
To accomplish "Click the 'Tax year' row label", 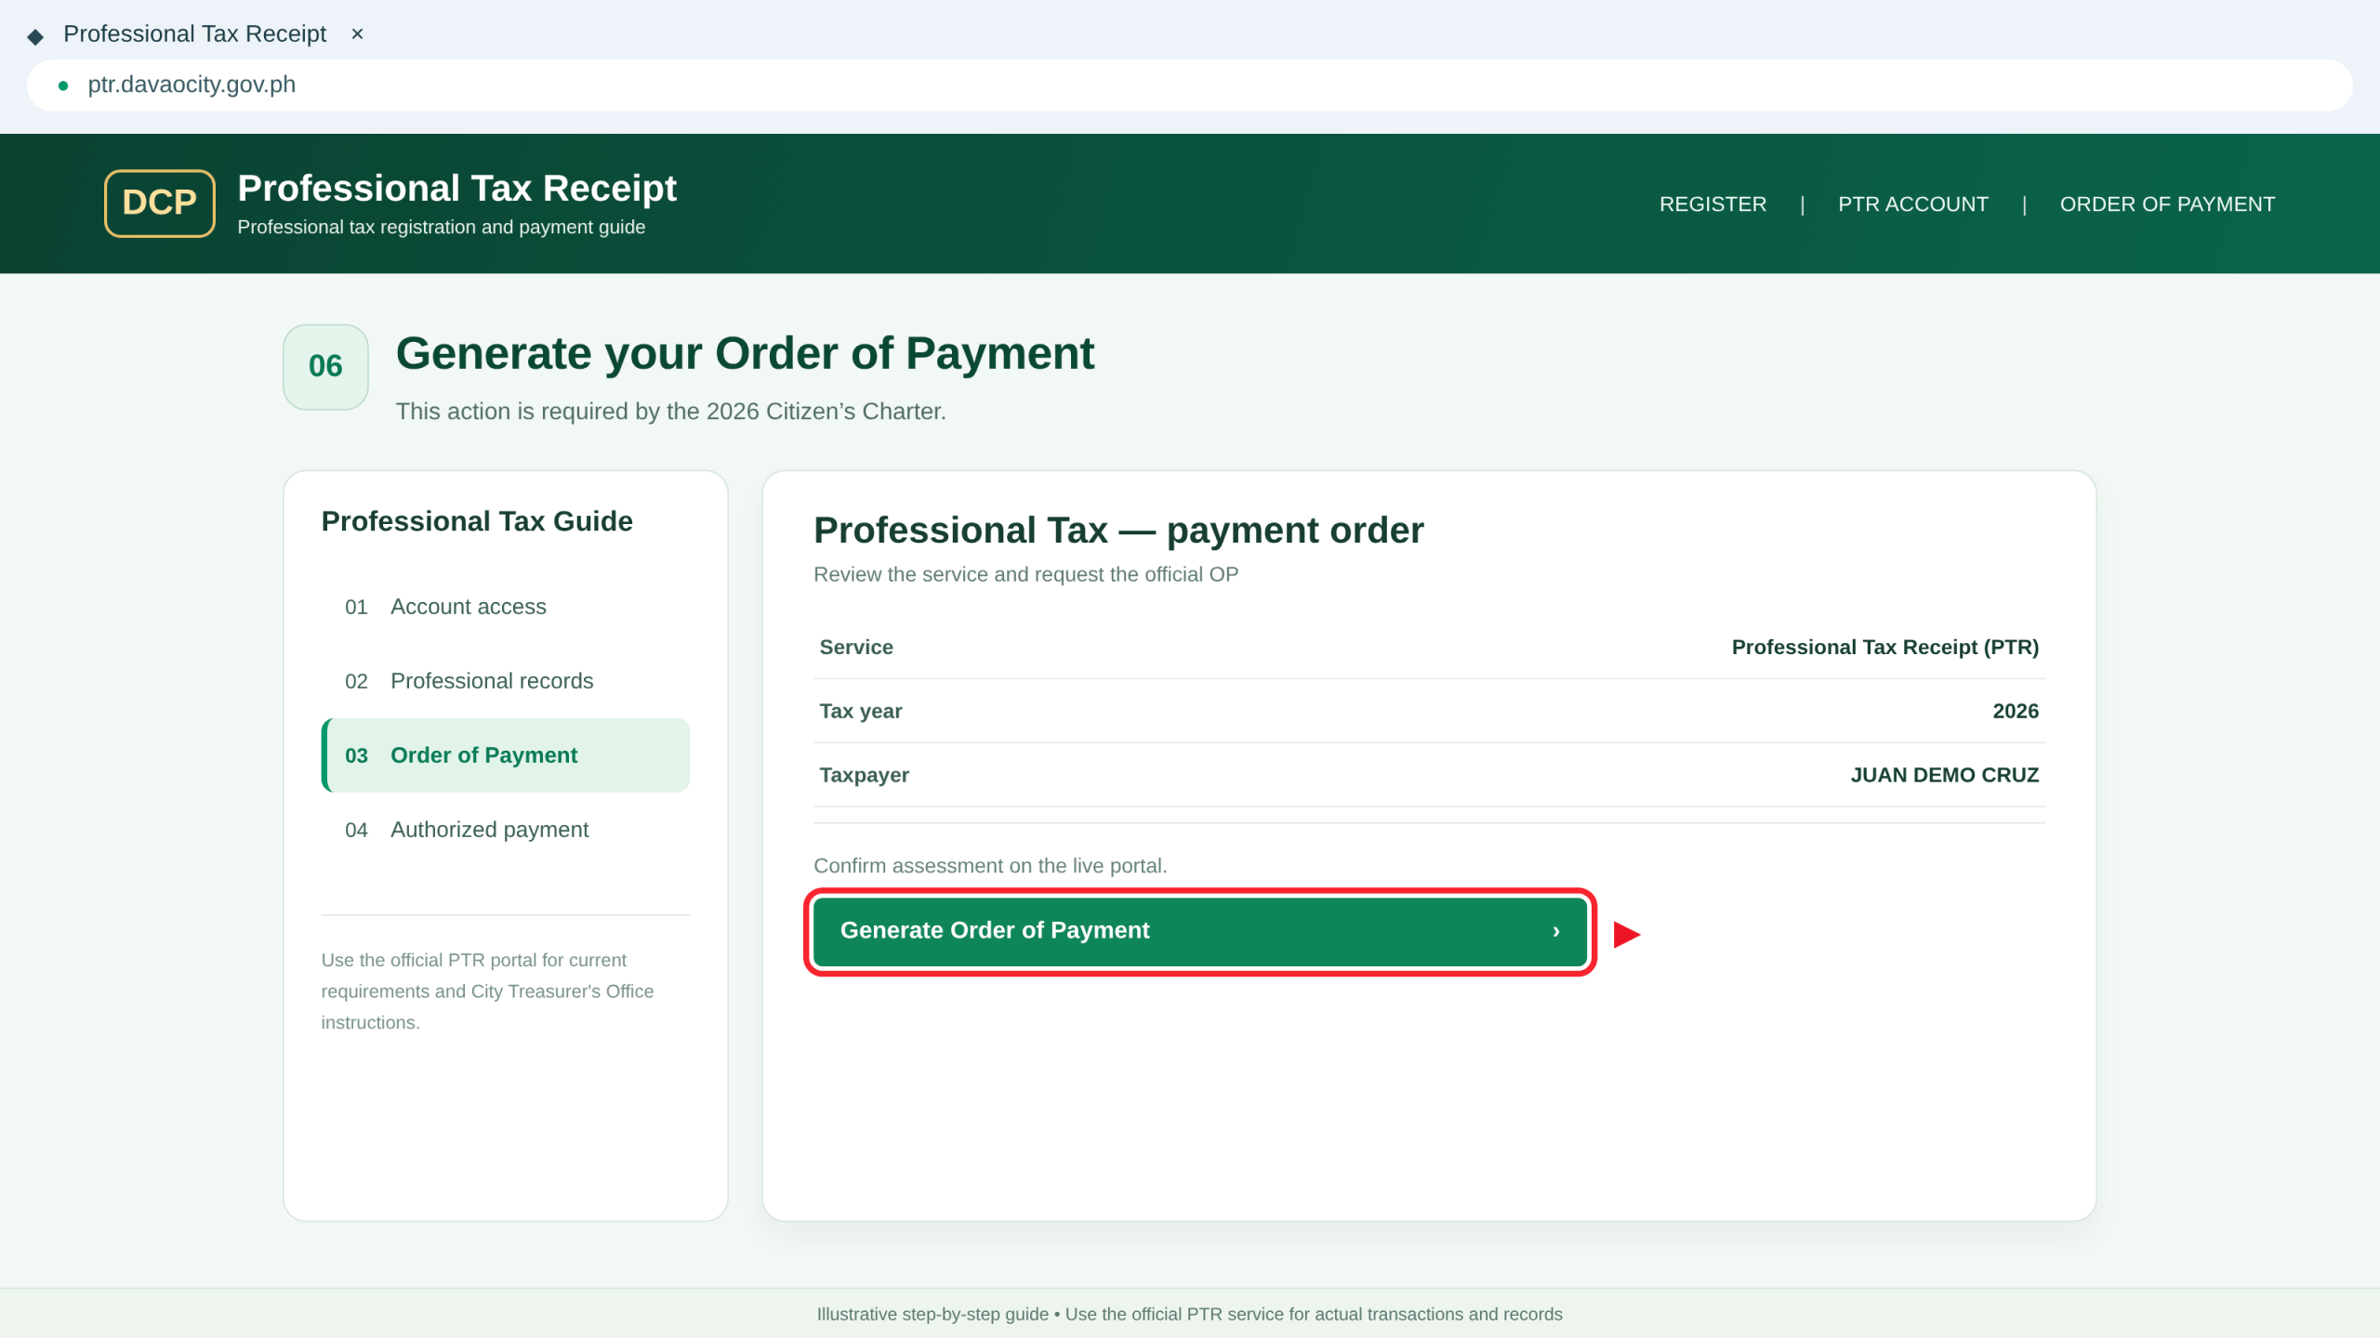I will coord(861,712).
